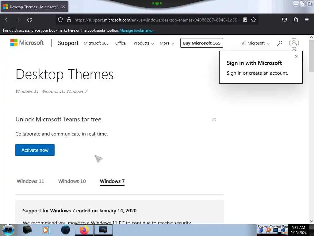Viewport: 314px width, 236px height.
Task: Open the Windows Start orb
Action: (8, 230)
